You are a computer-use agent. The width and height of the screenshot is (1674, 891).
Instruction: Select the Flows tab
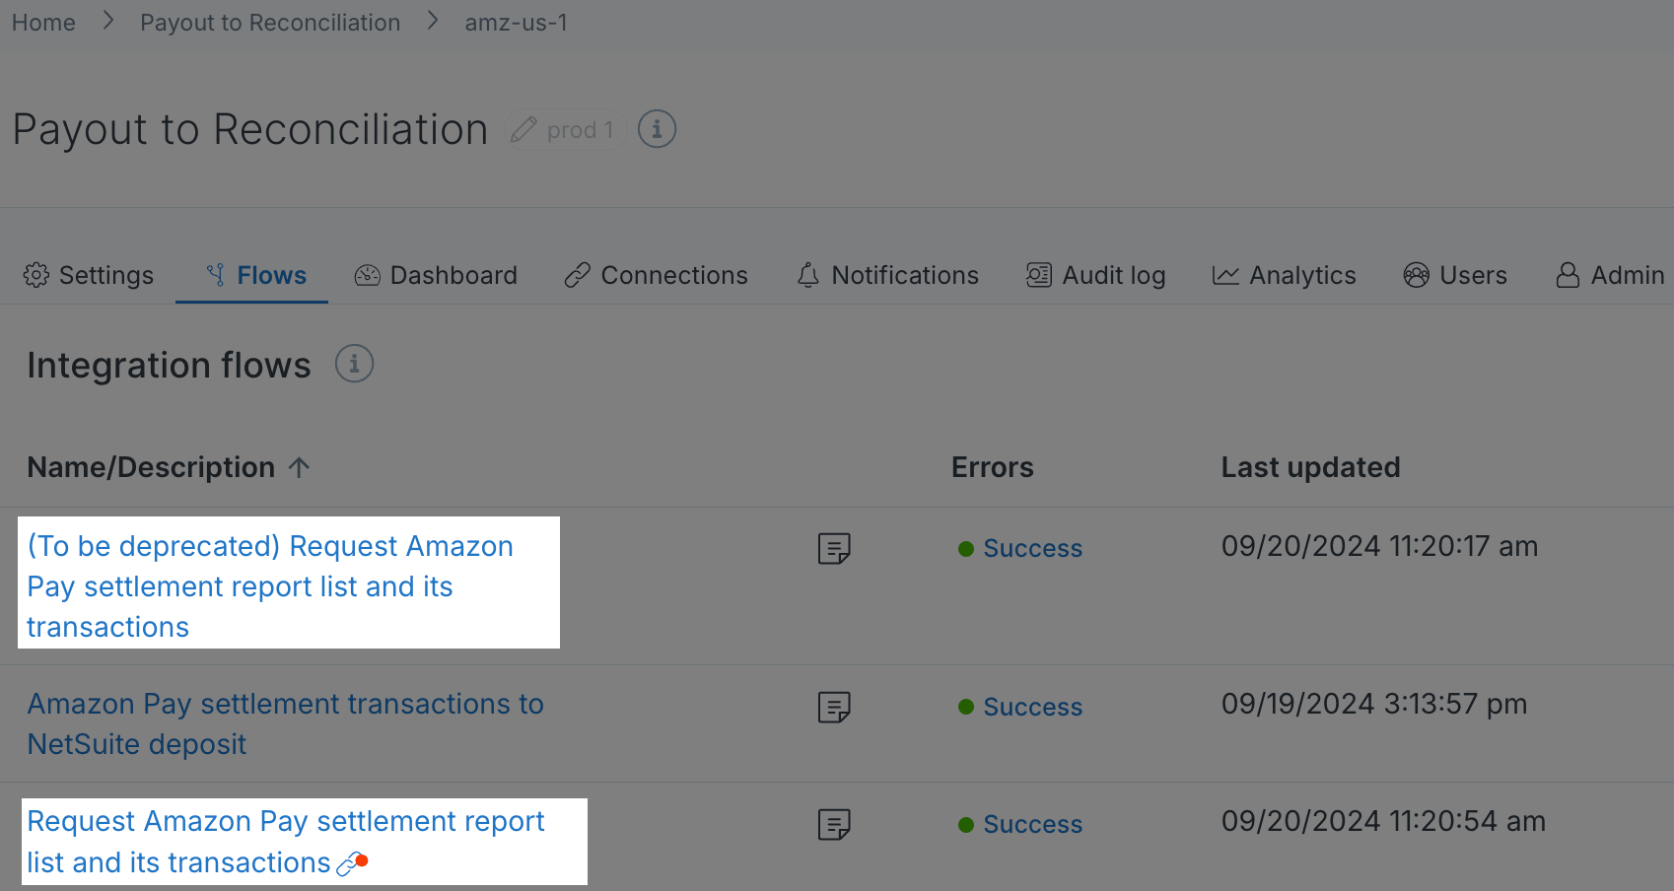256,275
